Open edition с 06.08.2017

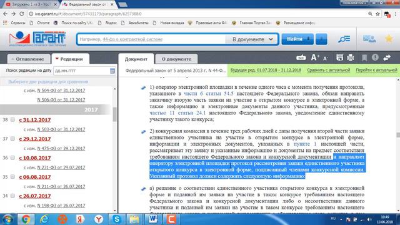pos(35,177)
